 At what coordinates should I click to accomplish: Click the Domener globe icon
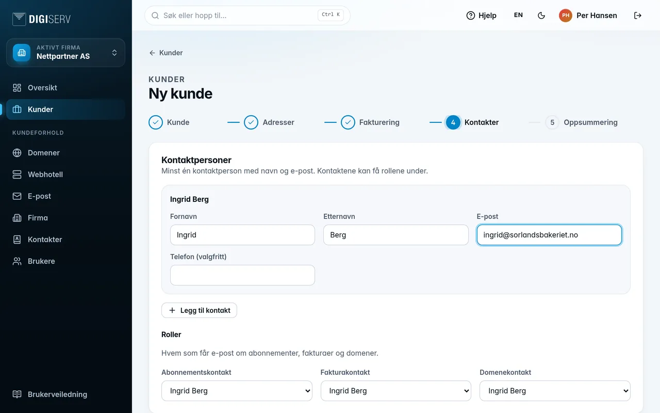[17, 153]
